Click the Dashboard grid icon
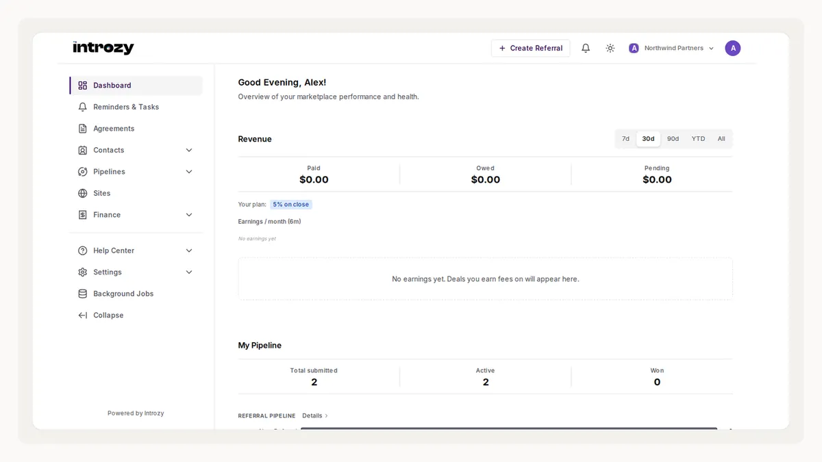The image size is (822, 462). tap(82, 86)
